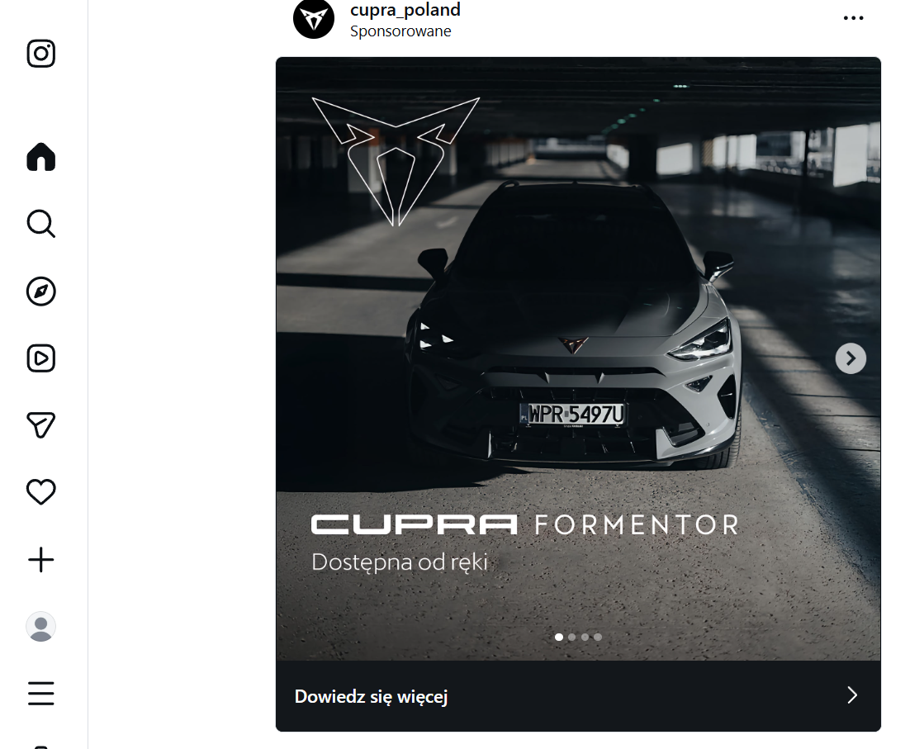Go to Home feed icon
This screenshot has width=924, height=749.
pyautogui.click(x=40, y=157)
